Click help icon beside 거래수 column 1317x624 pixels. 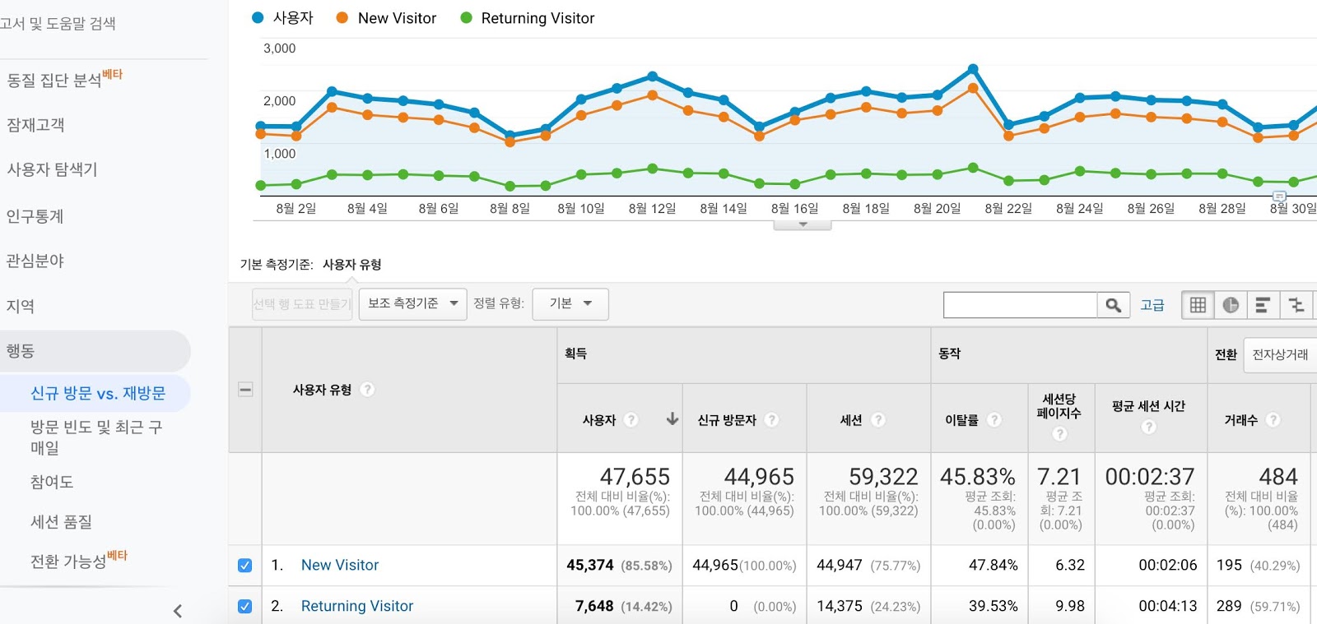click(1273, 420)
